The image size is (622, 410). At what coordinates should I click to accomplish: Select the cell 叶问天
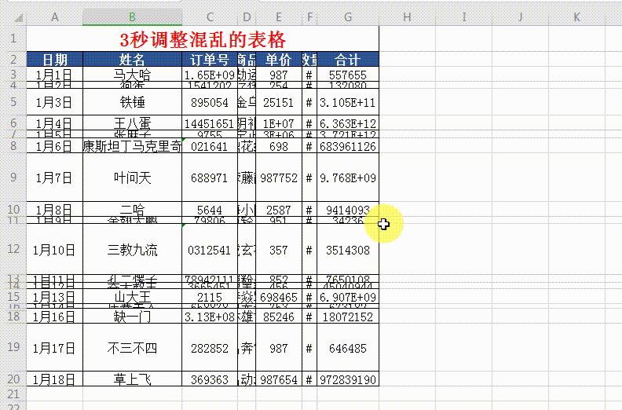[132, 178]
